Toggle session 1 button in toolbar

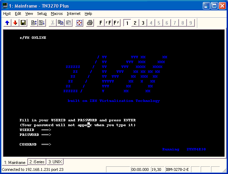pos(127,23)
